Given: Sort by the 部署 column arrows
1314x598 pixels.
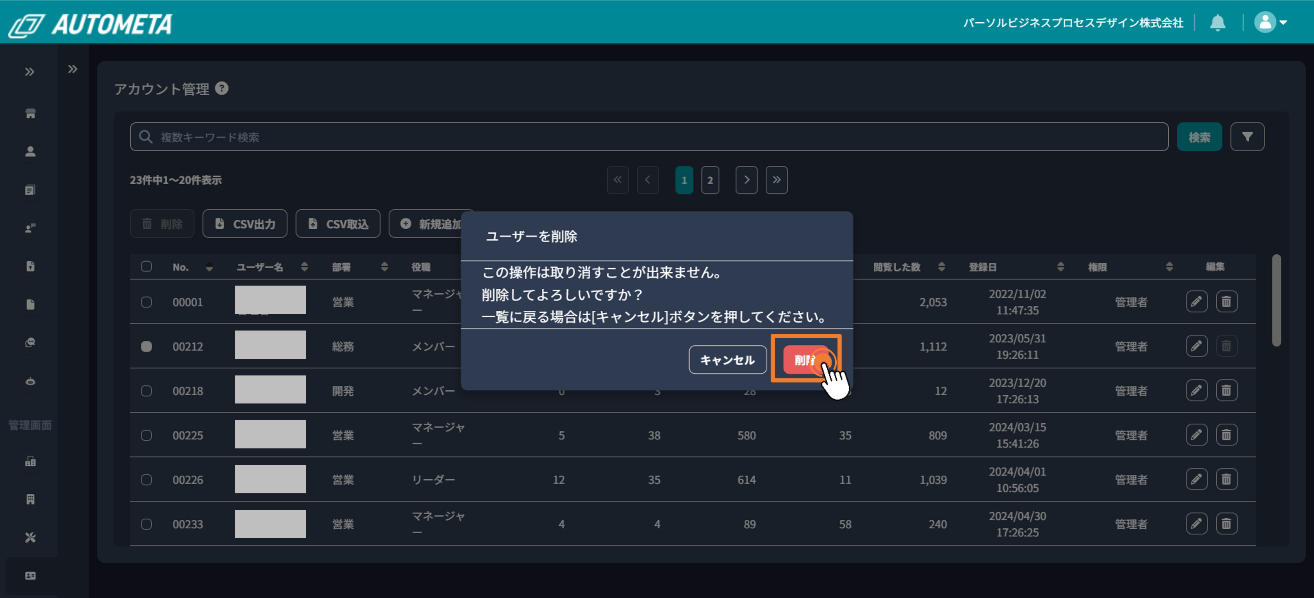Looking at the screenshot, I should [x=384, y=267].
